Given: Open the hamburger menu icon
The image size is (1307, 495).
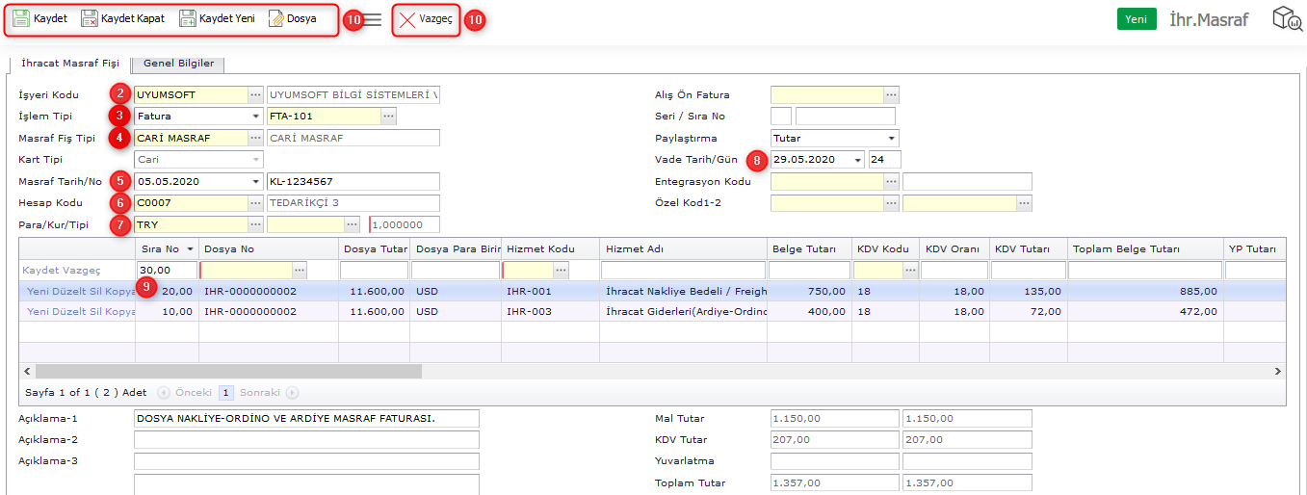Looking at the screenshot, I should point(373,19).
